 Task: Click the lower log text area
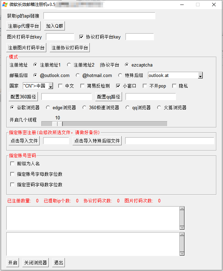point(93,244)
